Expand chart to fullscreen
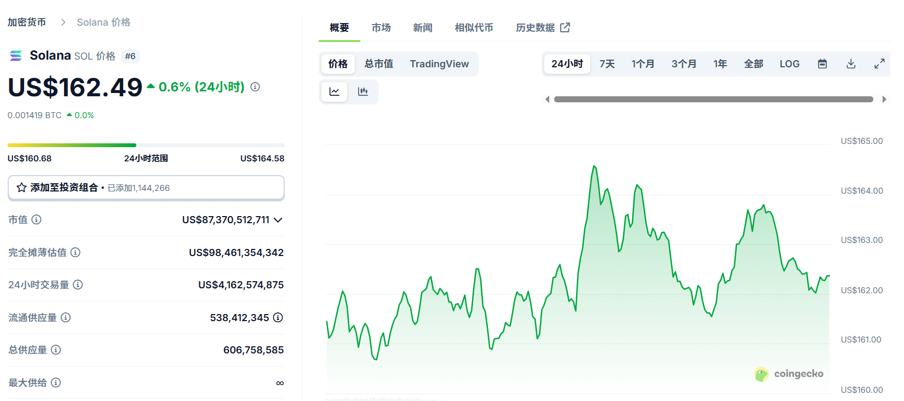Viewport: 904px width, 401px height. tap(879, 64)
